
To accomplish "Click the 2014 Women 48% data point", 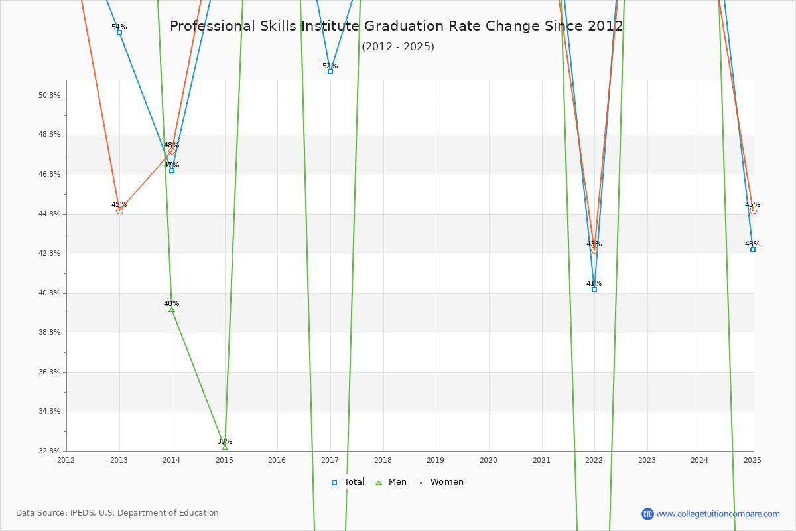I will pos(172,151).
